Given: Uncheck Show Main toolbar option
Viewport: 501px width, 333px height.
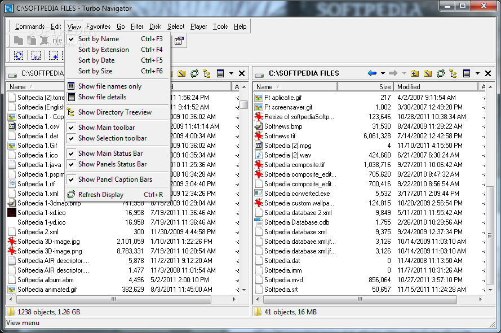Looking at the screenshot, I should (x=118, y=128).
